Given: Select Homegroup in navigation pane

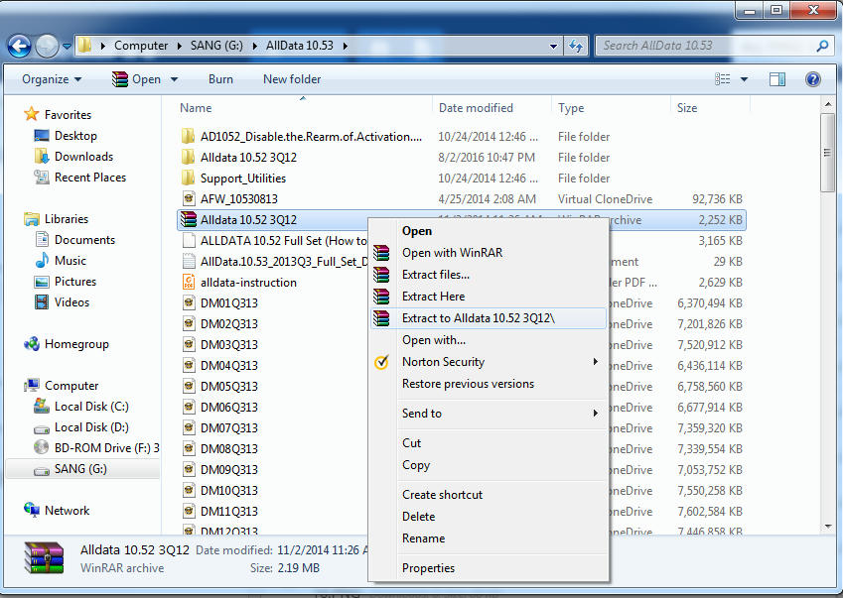Looking at the screenshot, I should point(67,344).
